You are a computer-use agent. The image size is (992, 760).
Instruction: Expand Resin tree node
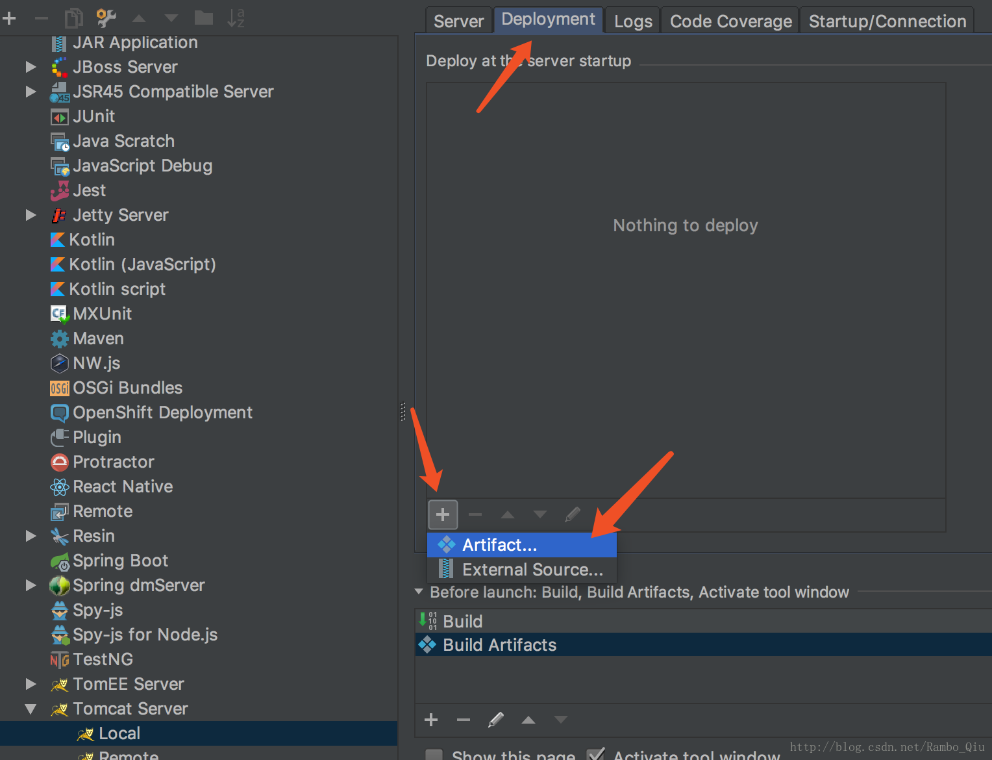coord(31,536)
